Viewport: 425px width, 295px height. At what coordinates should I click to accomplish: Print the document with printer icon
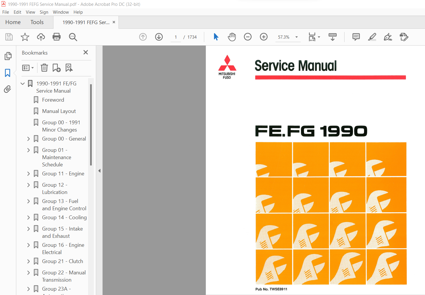[57, 37]
